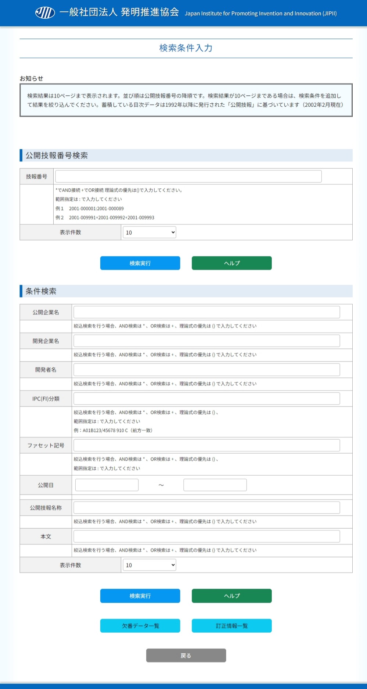Click the 公開日 end date field

click(215, 485)
